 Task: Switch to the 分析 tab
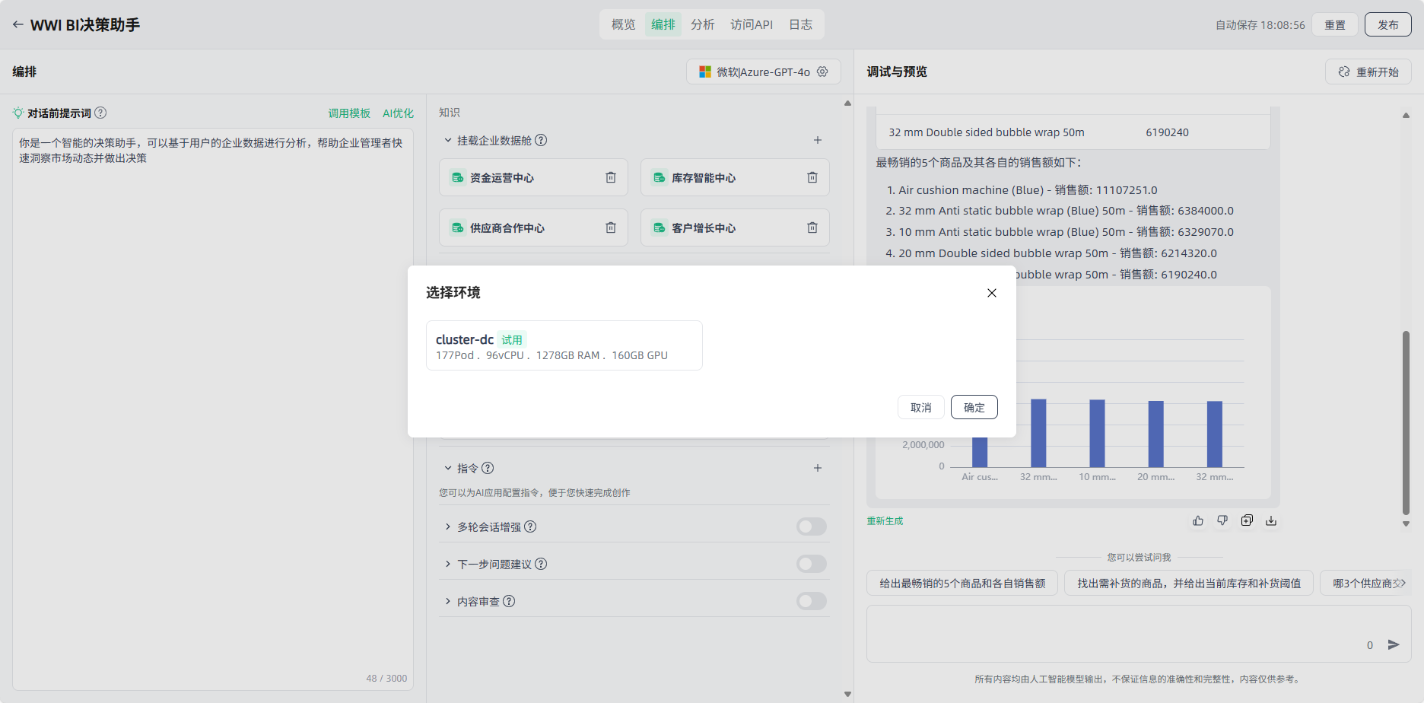pyautogui.click(x=703, y=24)
